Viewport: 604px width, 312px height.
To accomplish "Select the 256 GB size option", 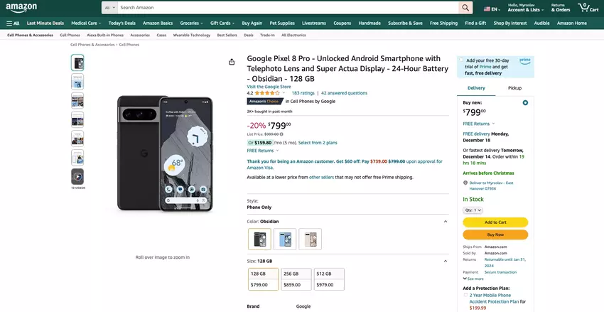I will [x=296, y=279].
